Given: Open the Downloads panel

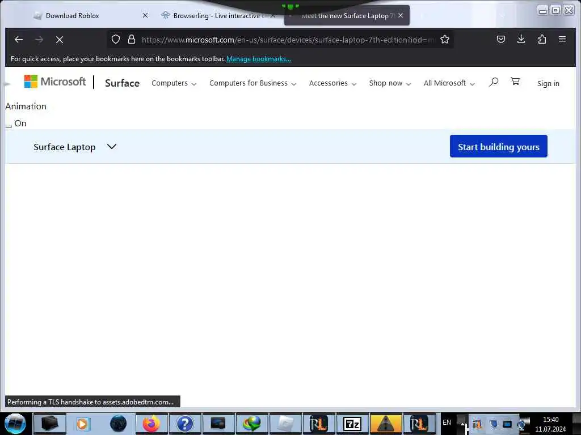Looking at the screenshot, I should coord(521,39).
